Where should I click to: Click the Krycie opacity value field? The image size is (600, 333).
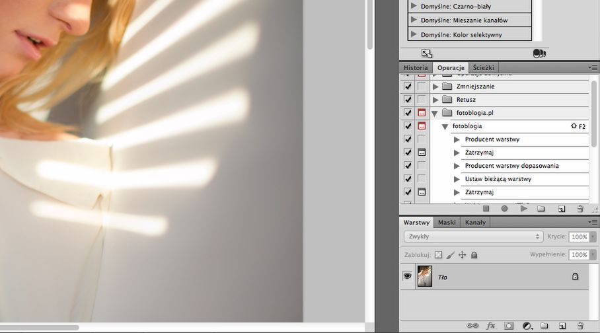click(580, 237)
